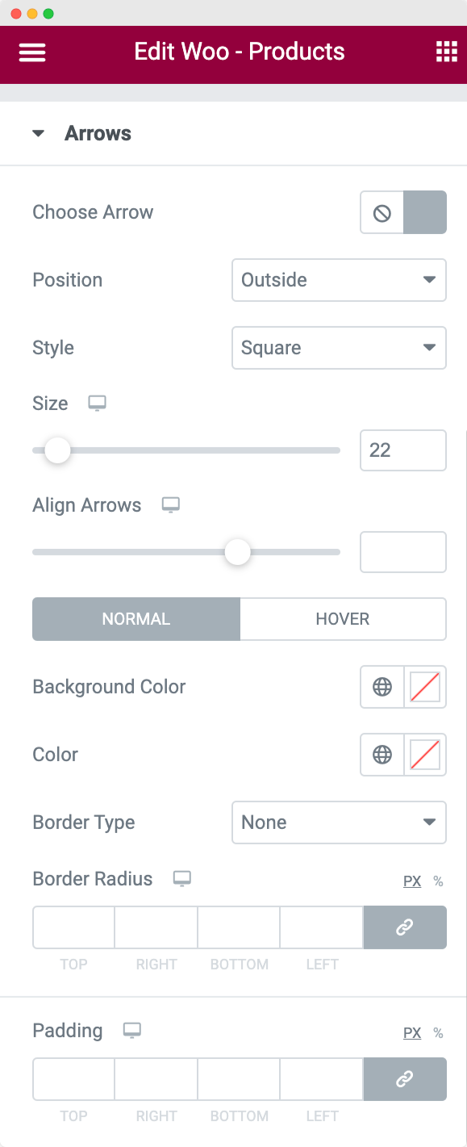Screen dimensions: 467x1147
Task: Collapse the Arrows section
Action: tap(39, 133)
